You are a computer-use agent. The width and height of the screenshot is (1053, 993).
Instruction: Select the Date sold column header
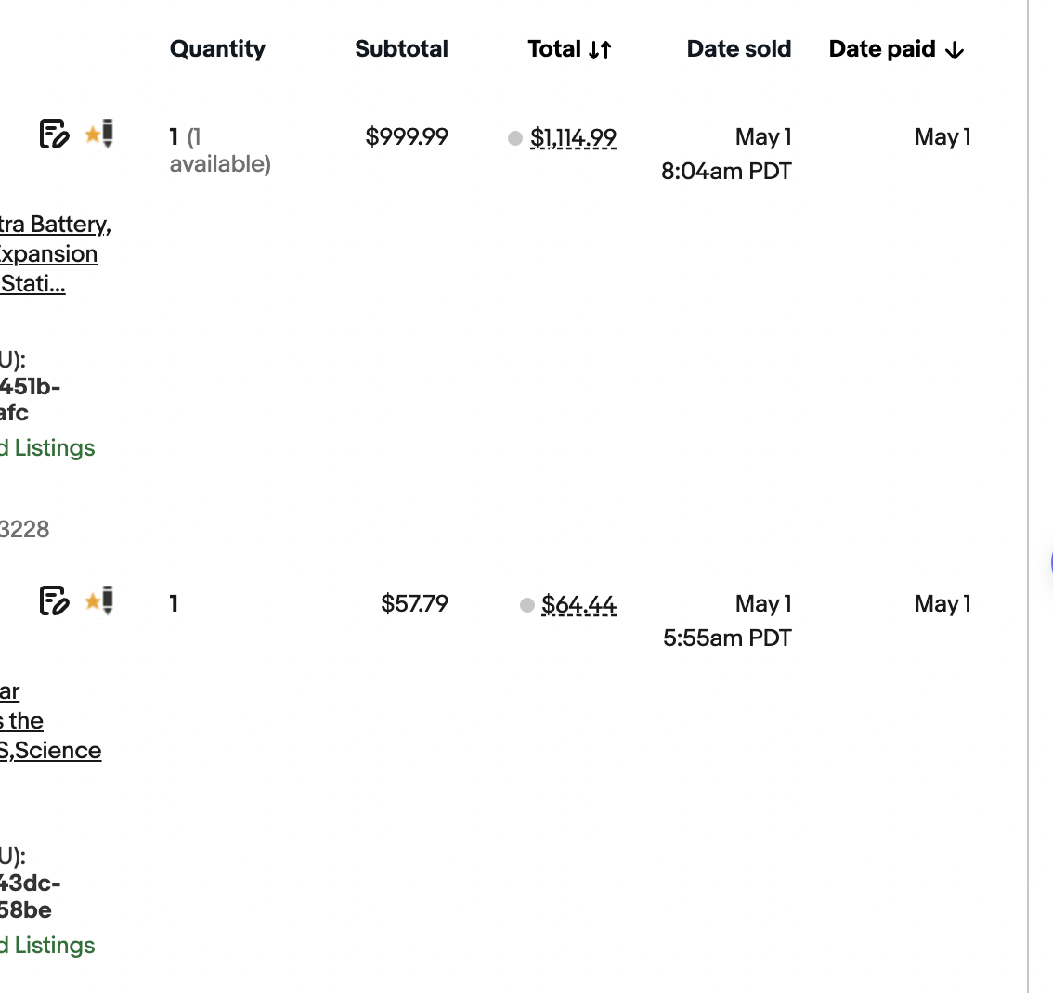tap(739, 48)
